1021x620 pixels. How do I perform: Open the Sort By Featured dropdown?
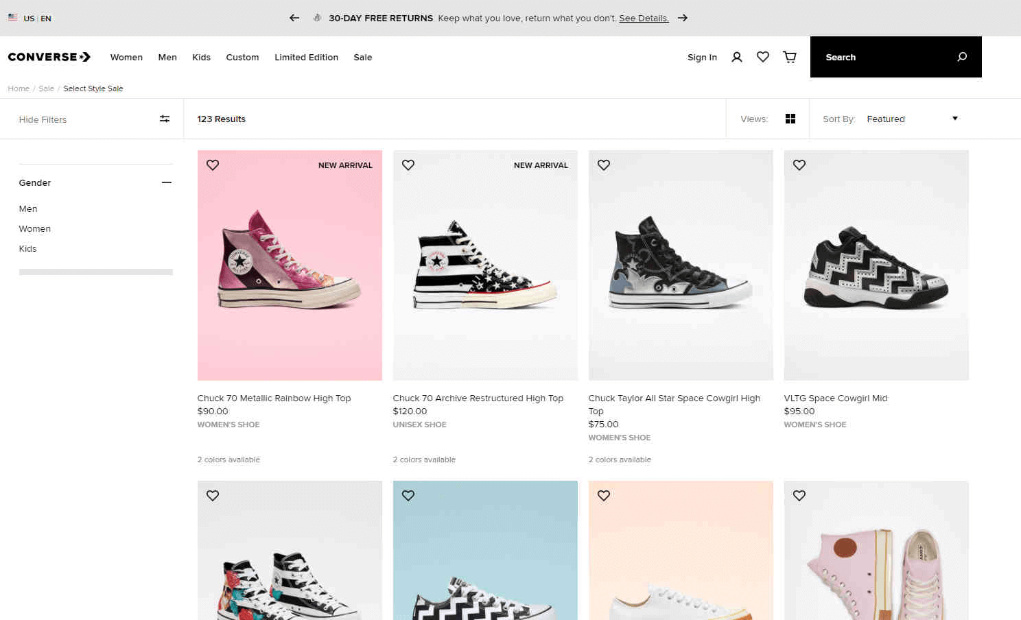tap(912, 119)
